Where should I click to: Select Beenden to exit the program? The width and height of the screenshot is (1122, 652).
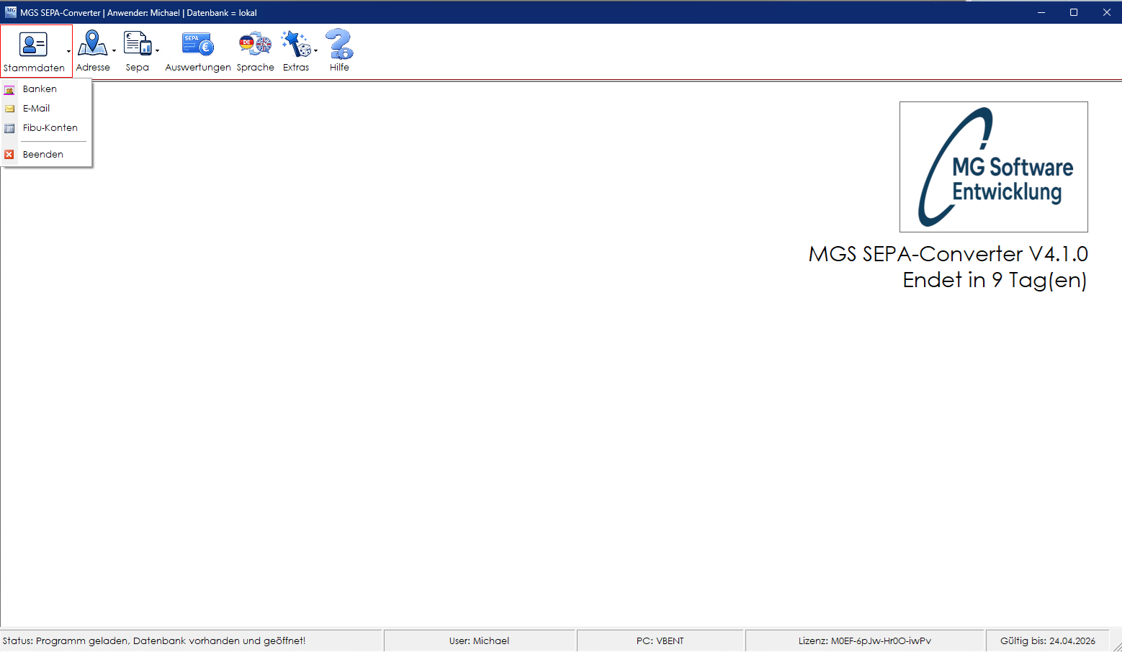(42, 155)
